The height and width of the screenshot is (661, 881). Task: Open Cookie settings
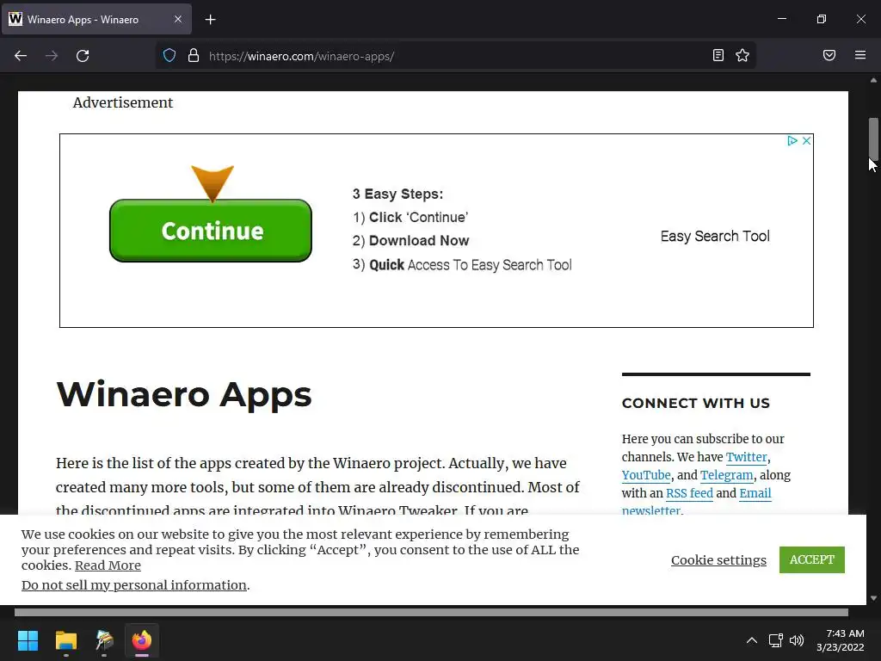click(x=718, y=559)
